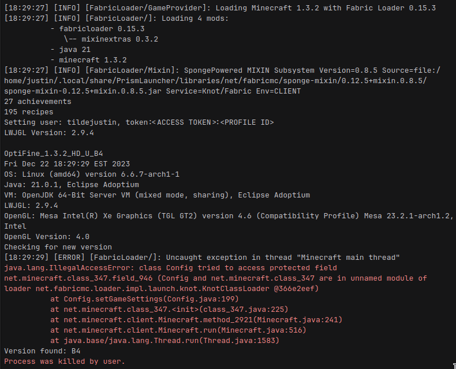Click the "27 achievements" line
Image resolution: width=456 pixels, height=369 pixels.
(x=38, y=102)
